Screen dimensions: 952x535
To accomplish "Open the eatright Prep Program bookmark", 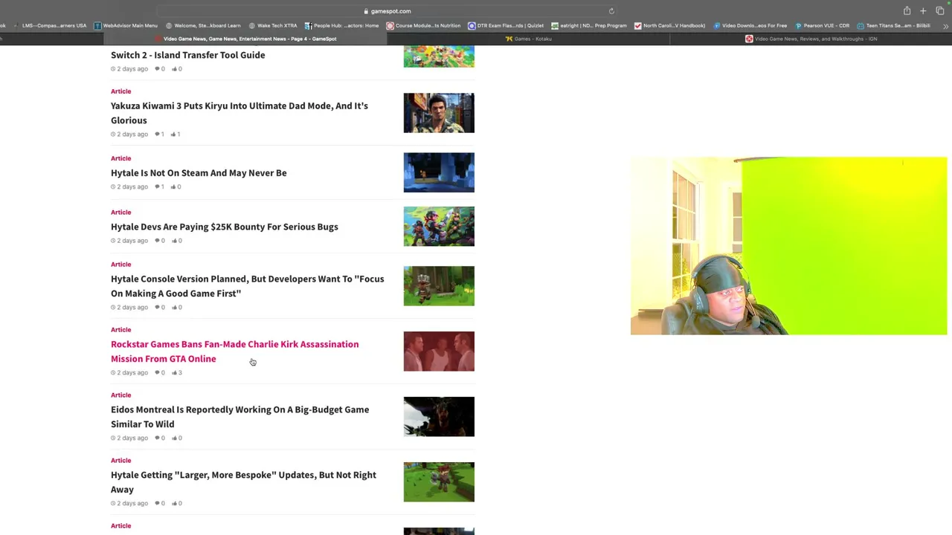I will 589,26.
